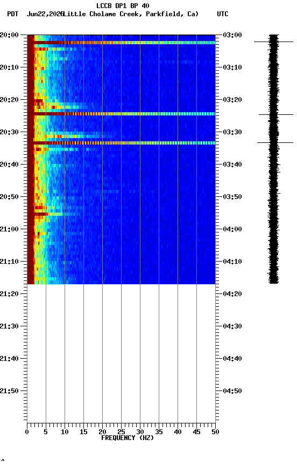Viewport: 297px width, 466px height.
Task: Click the 35 Hz frequency tick label
Action: (159, 433)
